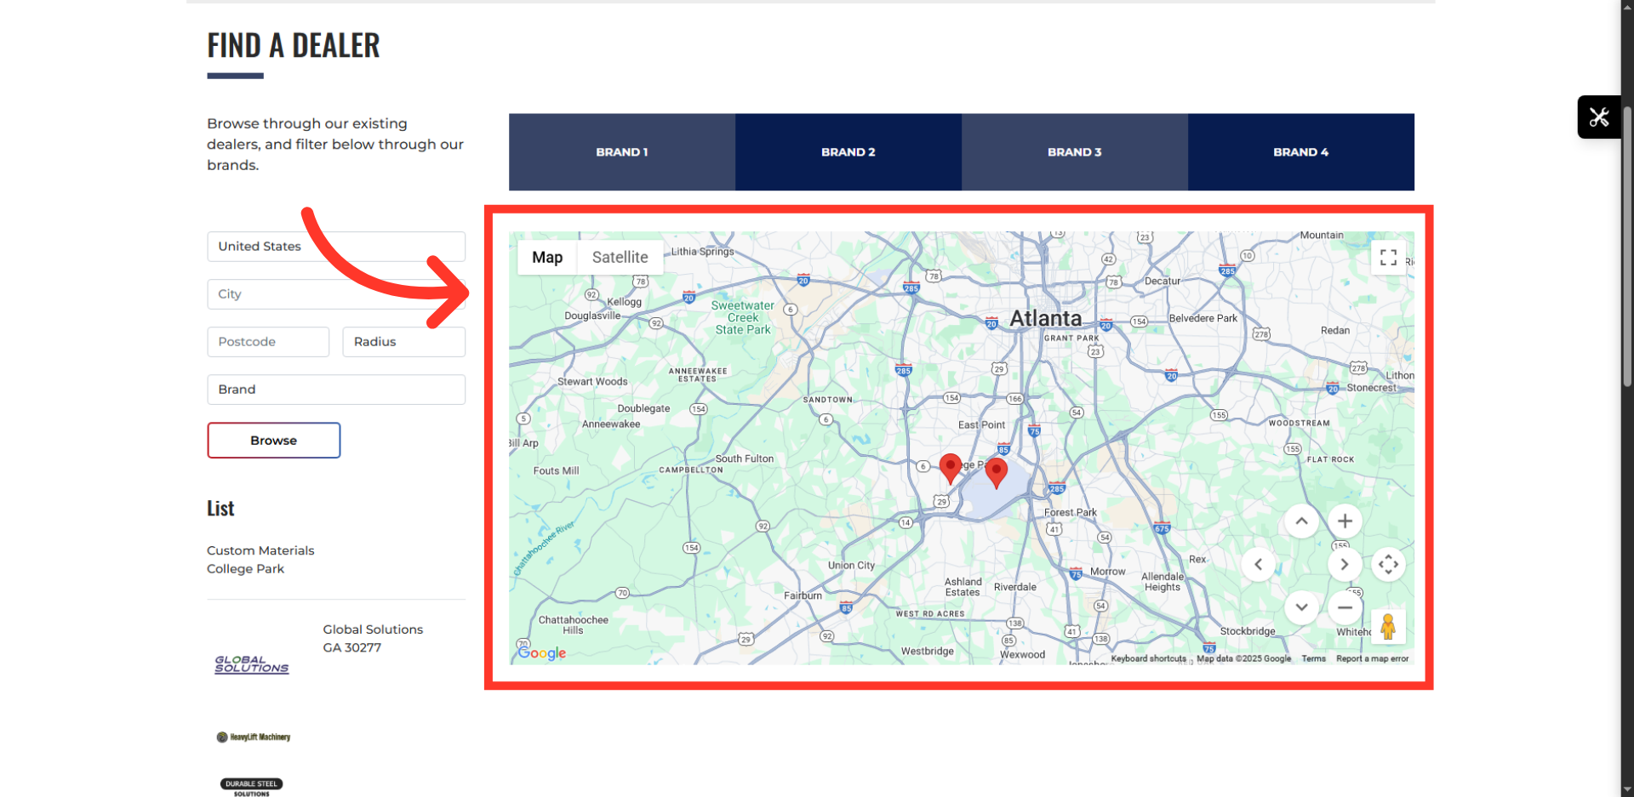Viewport: 1634px width, 797px height.
Task: Zoom out the map with minus button
Action: pos(1345,607)
